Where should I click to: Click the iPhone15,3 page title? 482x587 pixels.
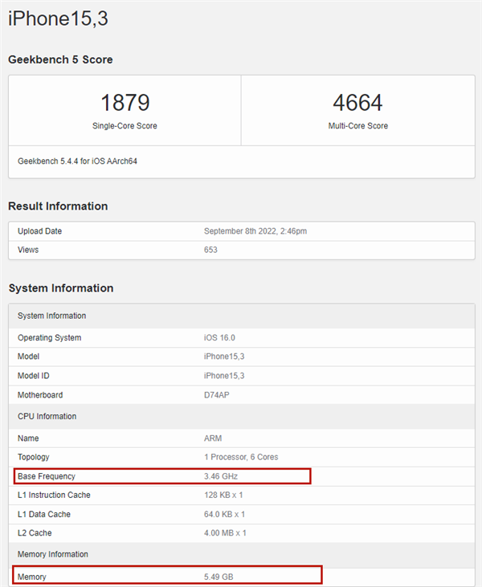click(58, 18)
